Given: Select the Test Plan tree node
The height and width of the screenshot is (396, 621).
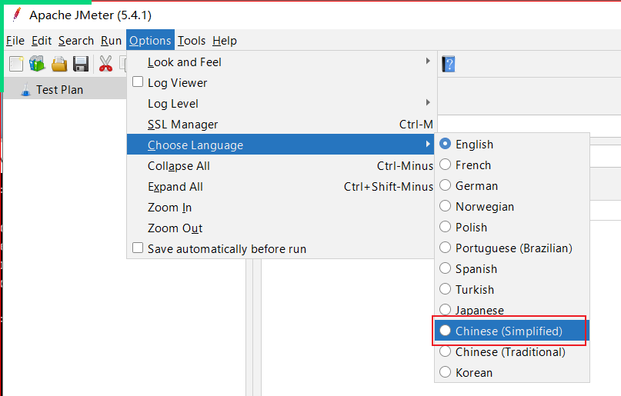Looking at the screenshot, I should click(59, 90).
